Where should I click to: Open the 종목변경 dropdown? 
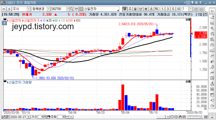pyautogui.click(x=49, y=9)
